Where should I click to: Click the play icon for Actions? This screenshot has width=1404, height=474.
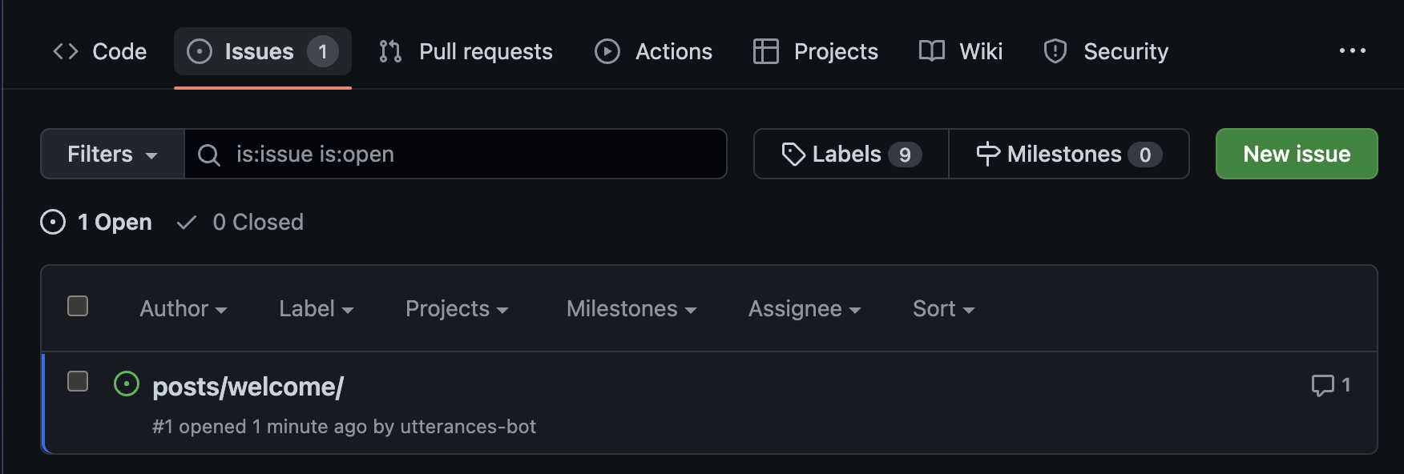[607, 51]
